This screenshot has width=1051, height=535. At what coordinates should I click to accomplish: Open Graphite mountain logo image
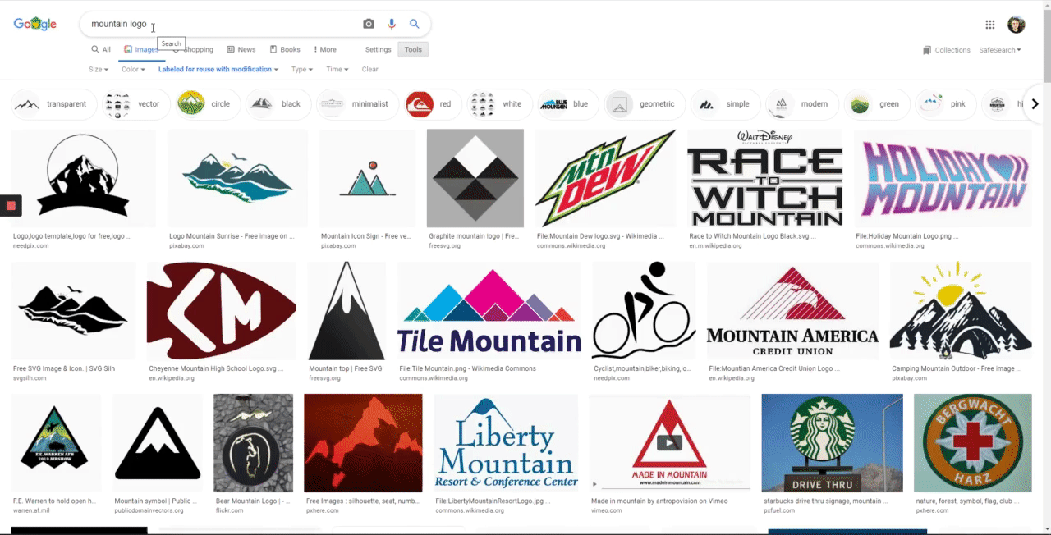[x=475, y=178]
